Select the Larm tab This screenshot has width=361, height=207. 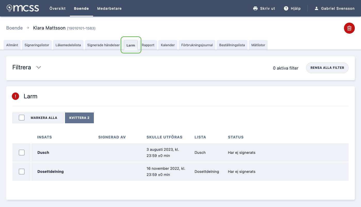(131, 45)
